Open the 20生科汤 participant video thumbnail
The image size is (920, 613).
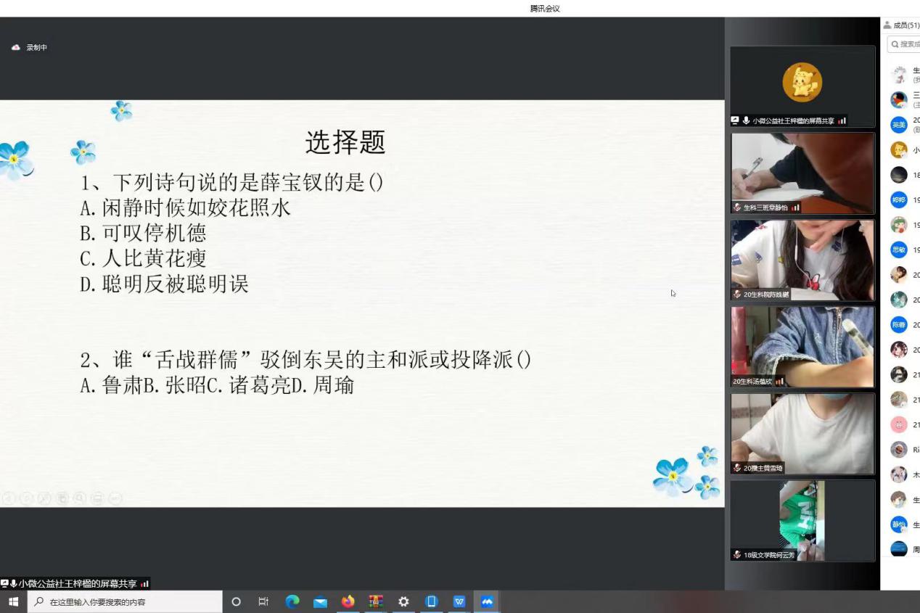[x=802, y=347]
